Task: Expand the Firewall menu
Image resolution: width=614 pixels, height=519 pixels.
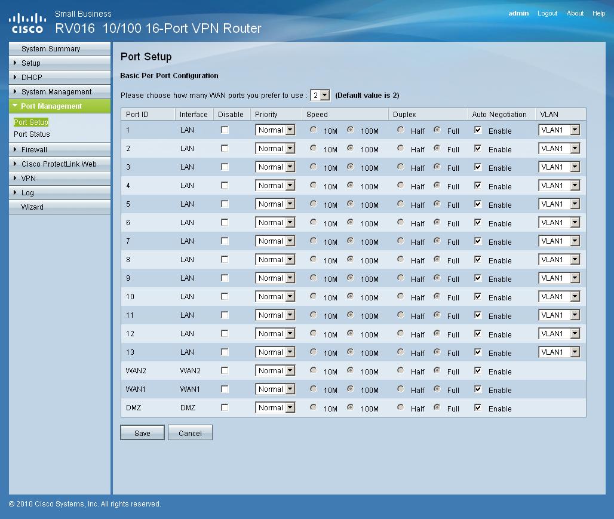Action: coord(60,150)
